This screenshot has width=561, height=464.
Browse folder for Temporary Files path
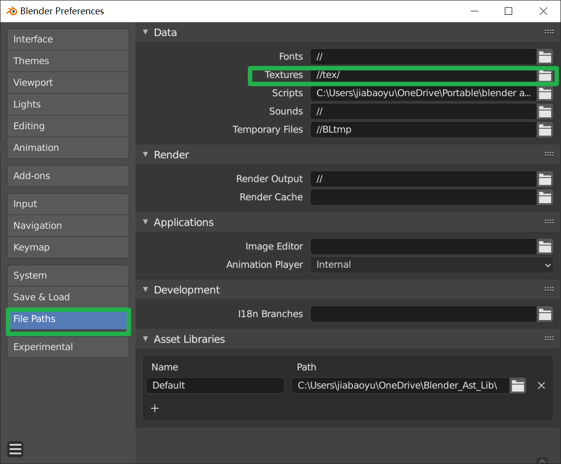[x=545, y=130]
